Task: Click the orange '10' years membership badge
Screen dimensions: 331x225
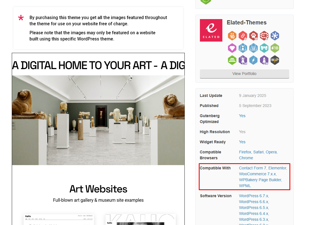Action: [x=232, y=36]
